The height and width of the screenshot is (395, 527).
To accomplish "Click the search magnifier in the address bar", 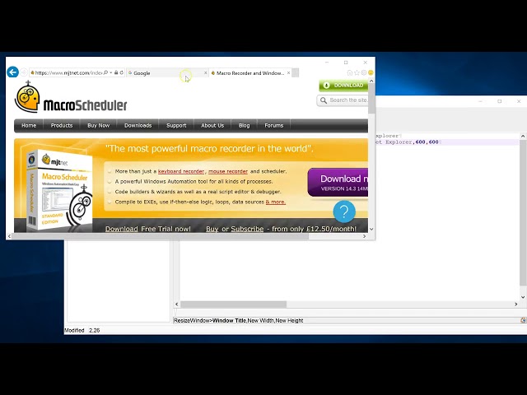I will coord(105,72).
